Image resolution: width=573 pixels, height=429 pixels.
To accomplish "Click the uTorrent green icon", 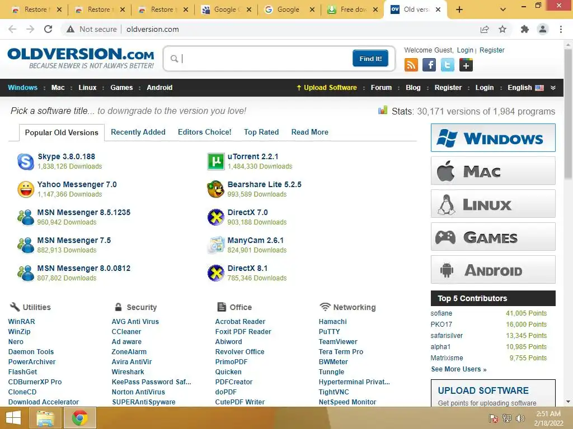I will click(215, 161).
